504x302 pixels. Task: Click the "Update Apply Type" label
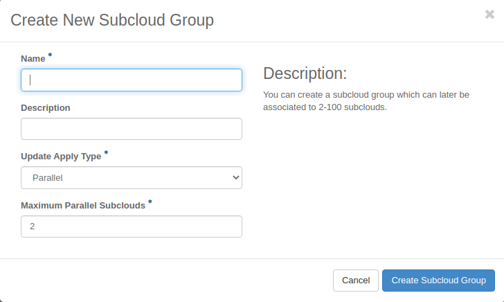click(x=61, y=157)
